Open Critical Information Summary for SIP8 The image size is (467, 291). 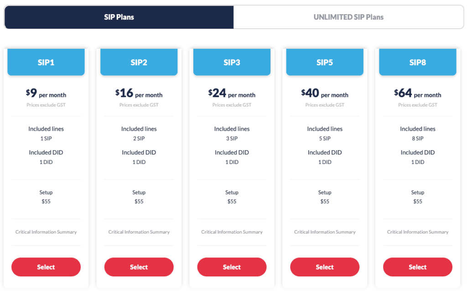[417, 232]
